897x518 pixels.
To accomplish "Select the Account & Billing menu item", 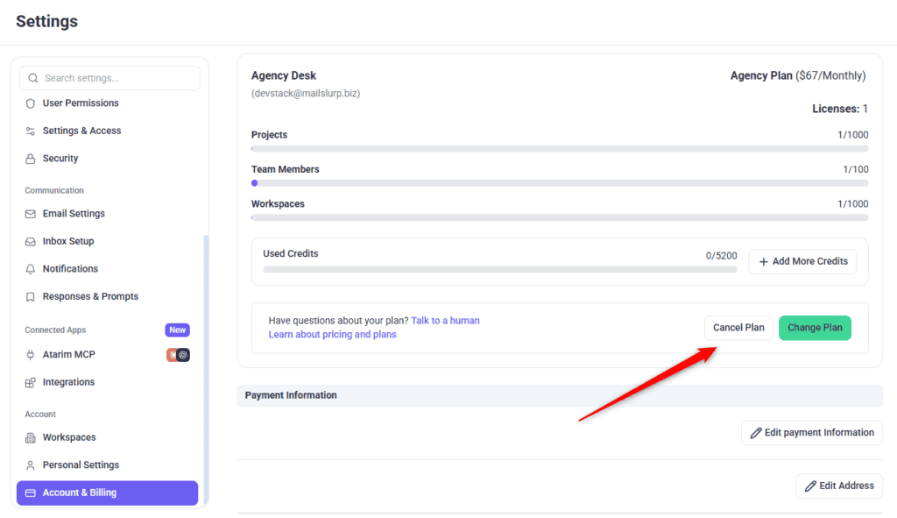I will coord(107,493).
